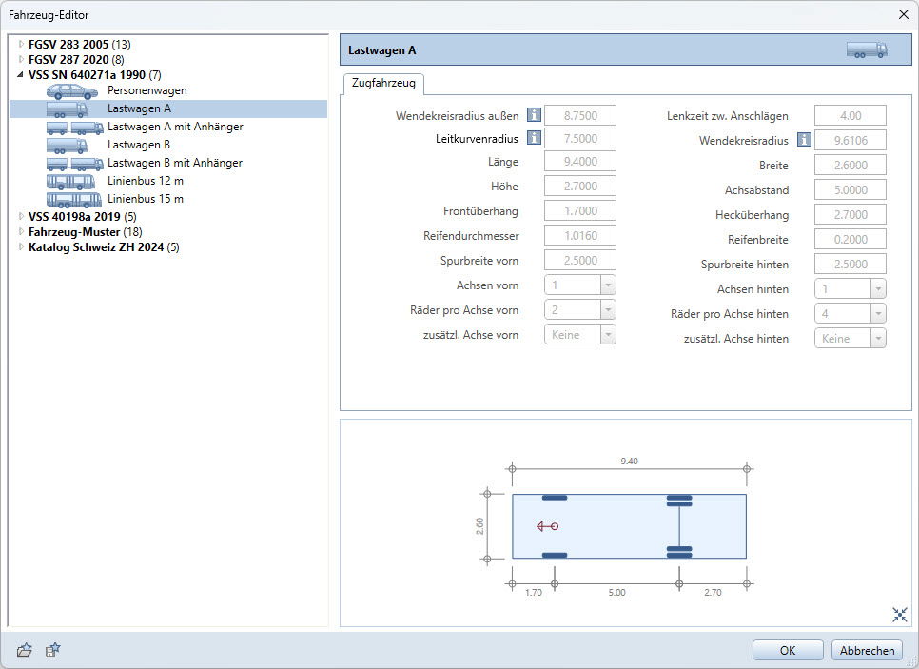Viewport: 919px width, 669px height.
Task: Expand the Katalog Schweiz ZH 2024 node
Action: point(21,247)
